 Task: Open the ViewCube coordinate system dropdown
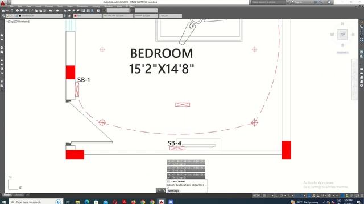pyautogui.click(x=342, y=53)
